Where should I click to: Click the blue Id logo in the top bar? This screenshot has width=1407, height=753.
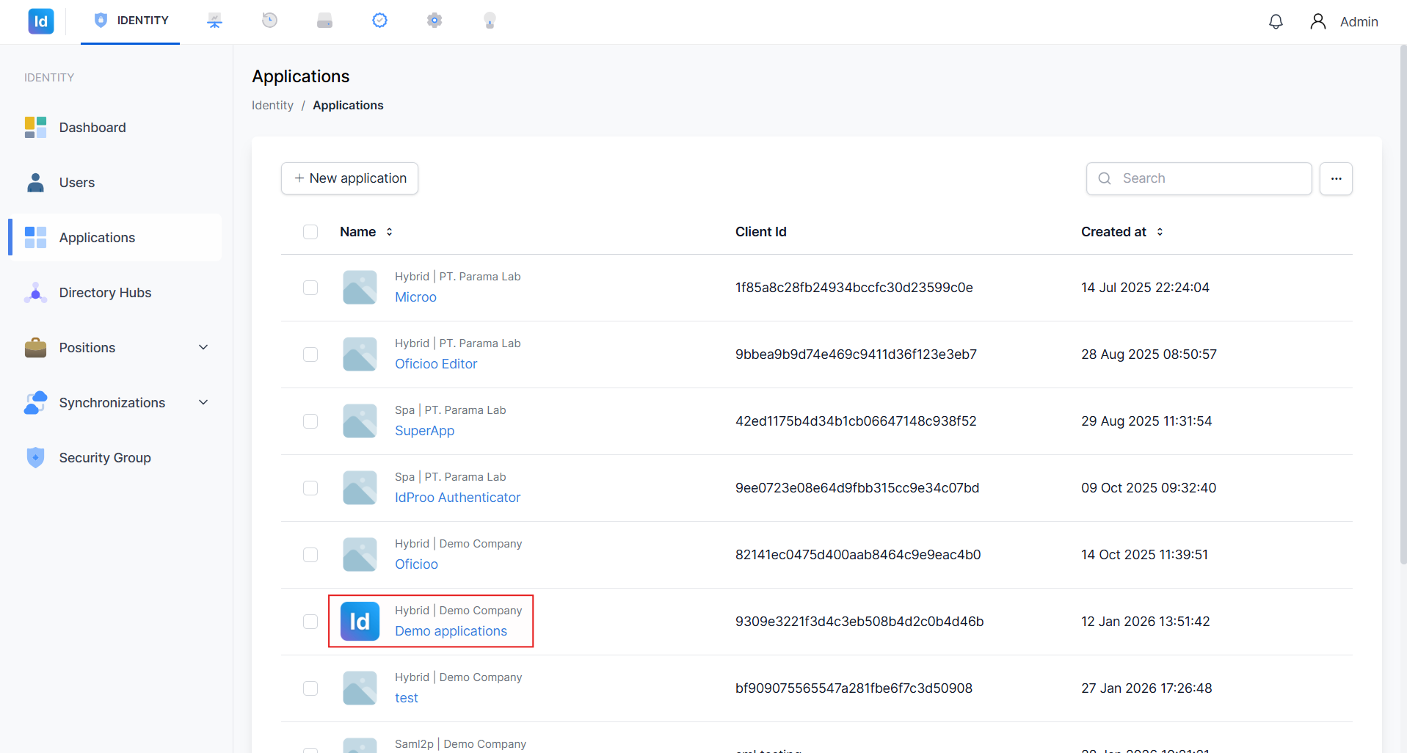click(x=41, y=21)
